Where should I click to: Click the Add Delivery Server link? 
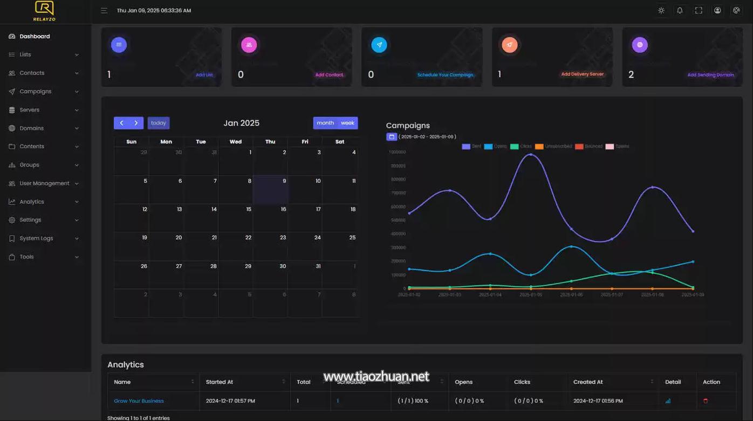pyautogui.click(x=582, y=74)
